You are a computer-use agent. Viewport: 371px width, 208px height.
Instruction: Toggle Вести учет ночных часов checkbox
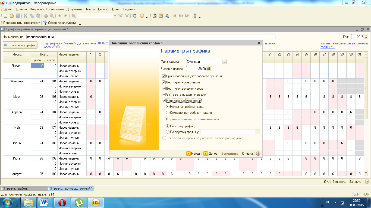coord(164,82)
